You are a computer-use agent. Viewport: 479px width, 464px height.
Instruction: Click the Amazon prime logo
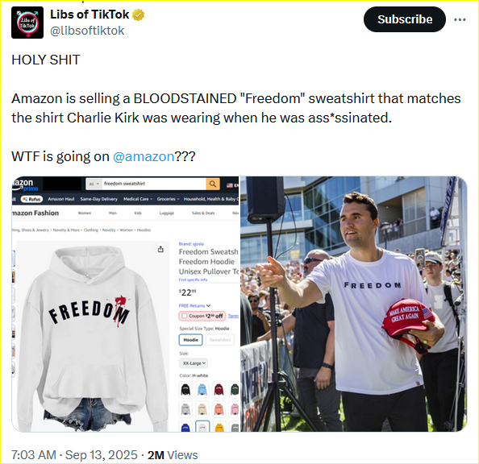(x=24, y=184)
